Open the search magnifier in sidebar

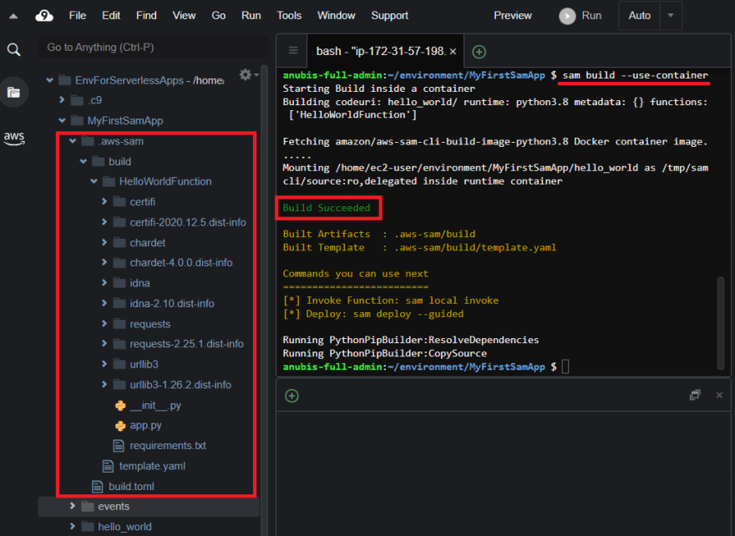pos(13,49)
